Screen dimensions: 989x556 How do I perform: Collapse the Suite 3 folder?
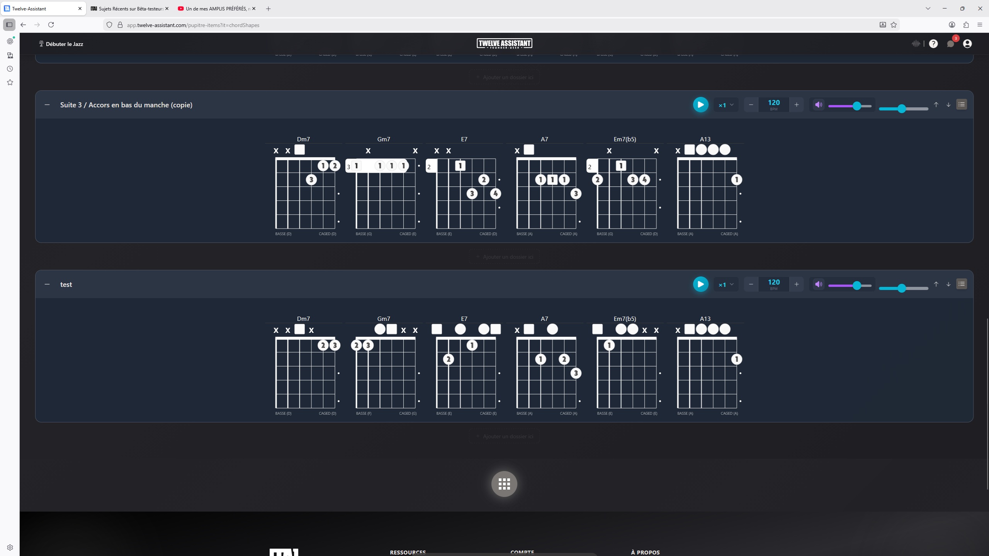tap(47, 105)
